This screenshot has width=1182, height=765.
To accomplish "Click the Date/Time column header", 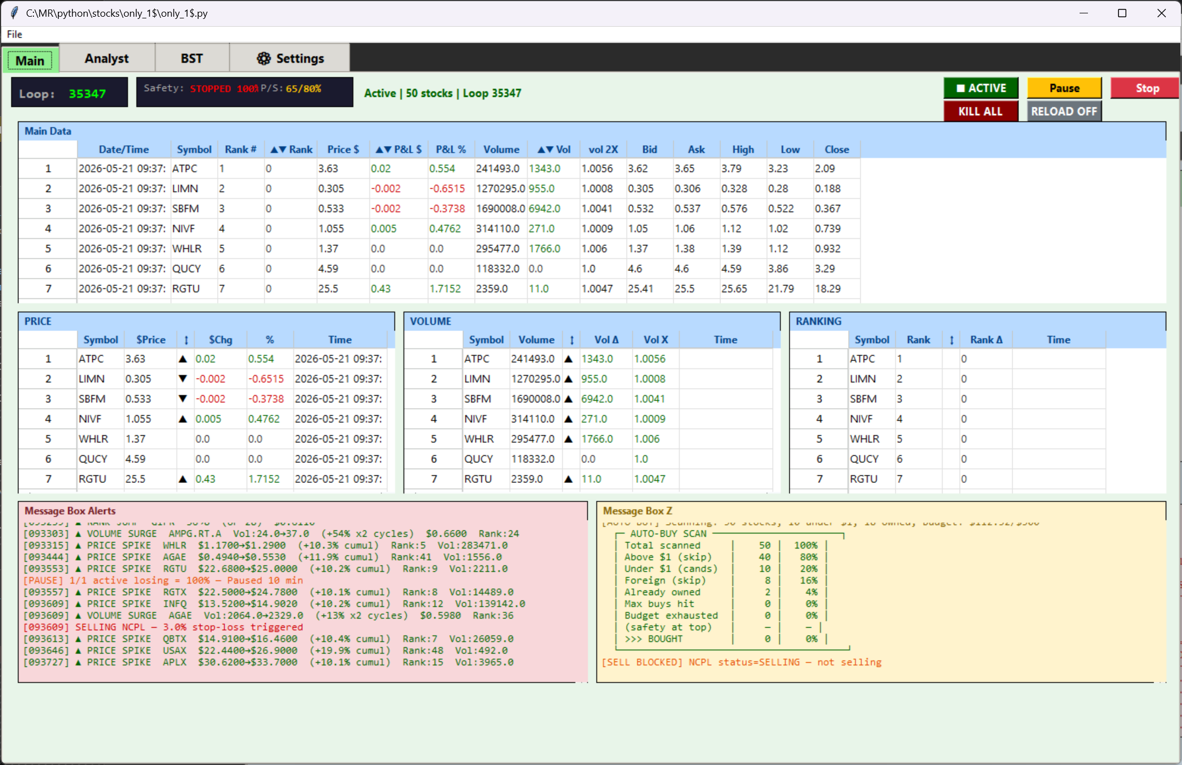I will coord(124,150).
